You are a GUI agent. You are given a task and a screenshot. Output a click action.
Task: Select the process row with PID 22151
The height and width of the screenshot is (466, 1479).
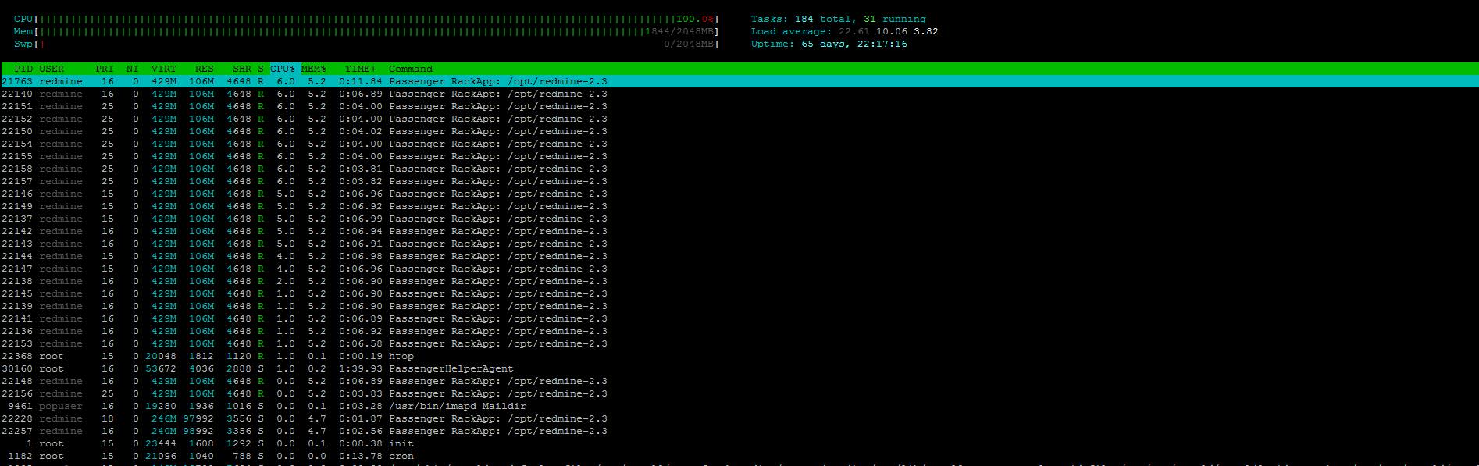[x=739, y=106]
